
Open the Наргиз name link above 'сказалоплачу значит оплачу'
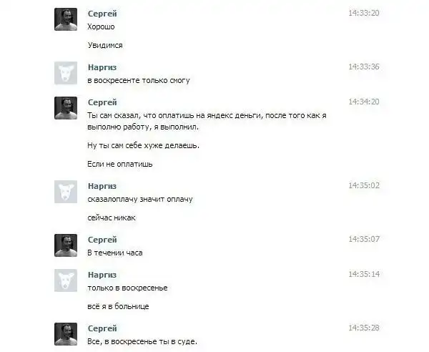[102, 186]
